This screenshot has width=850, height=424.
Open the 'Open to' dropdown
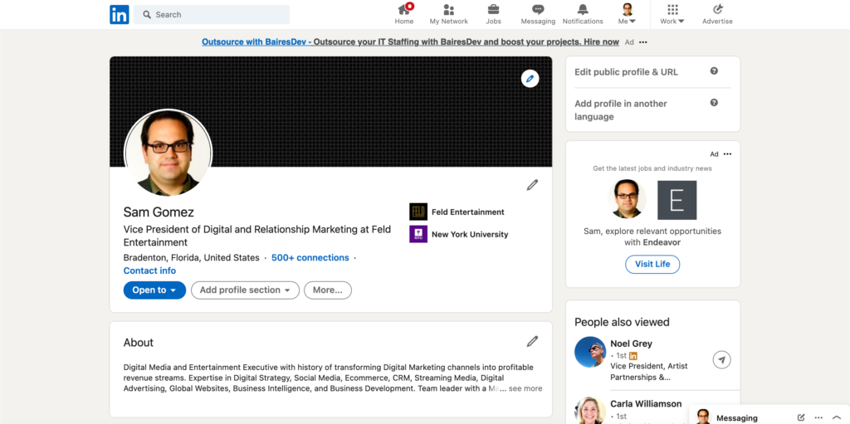click(154, 290)
